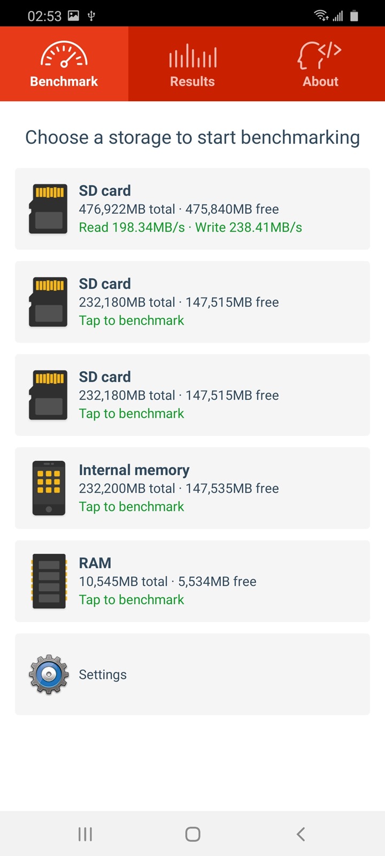
Task: Select SD card with read 198.34MB/s result
Action: pyautogui.click(x=190, y=227)
